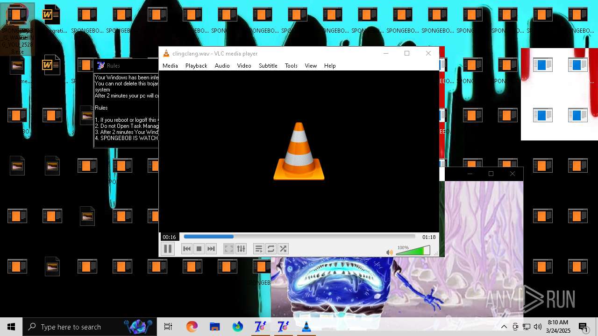Screen dimensions: 598x336
Task: Click VLC previous media button
Action: 187,249
